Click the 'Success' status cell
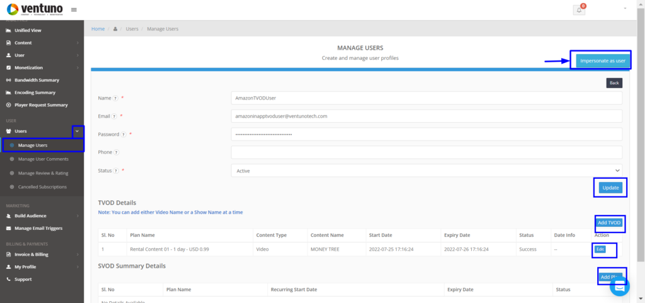Screen dimensions: 645x303 click(528, 249)
